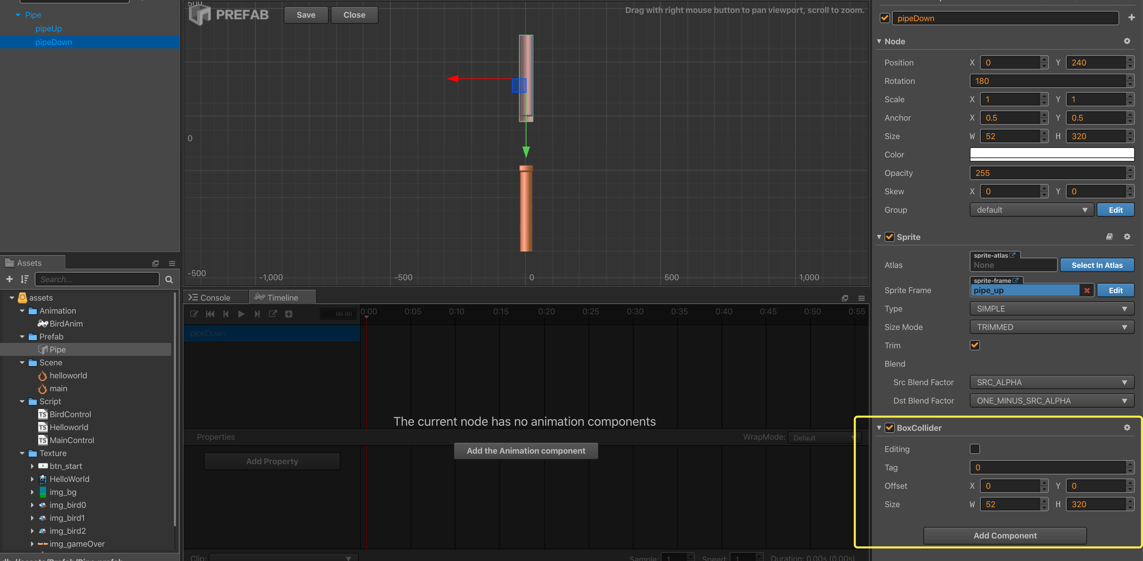1143x561 pixels.
Task: Click the Node component gear icon
Action: [x=1127, y=41]
